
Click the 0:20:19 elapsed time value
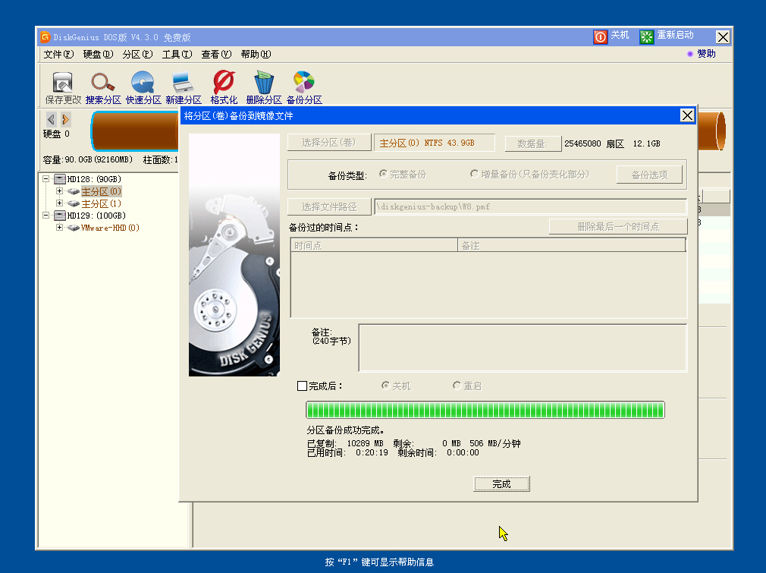click(372, 453)
